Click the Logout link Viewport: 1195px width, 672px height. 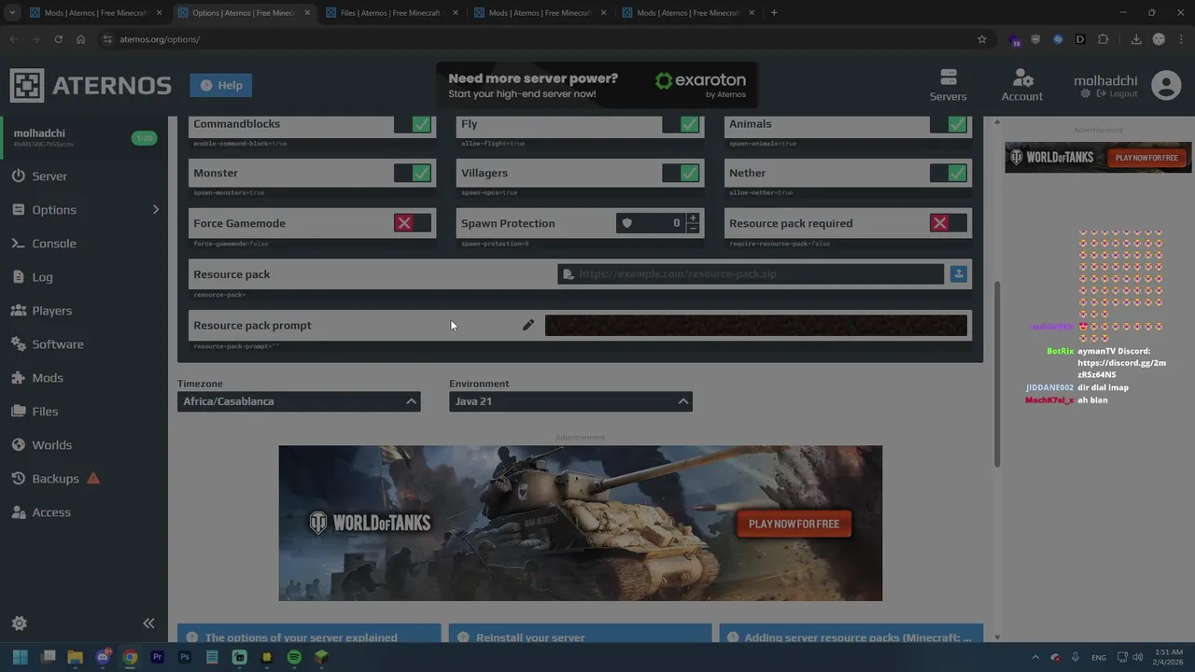[1118, 94]
